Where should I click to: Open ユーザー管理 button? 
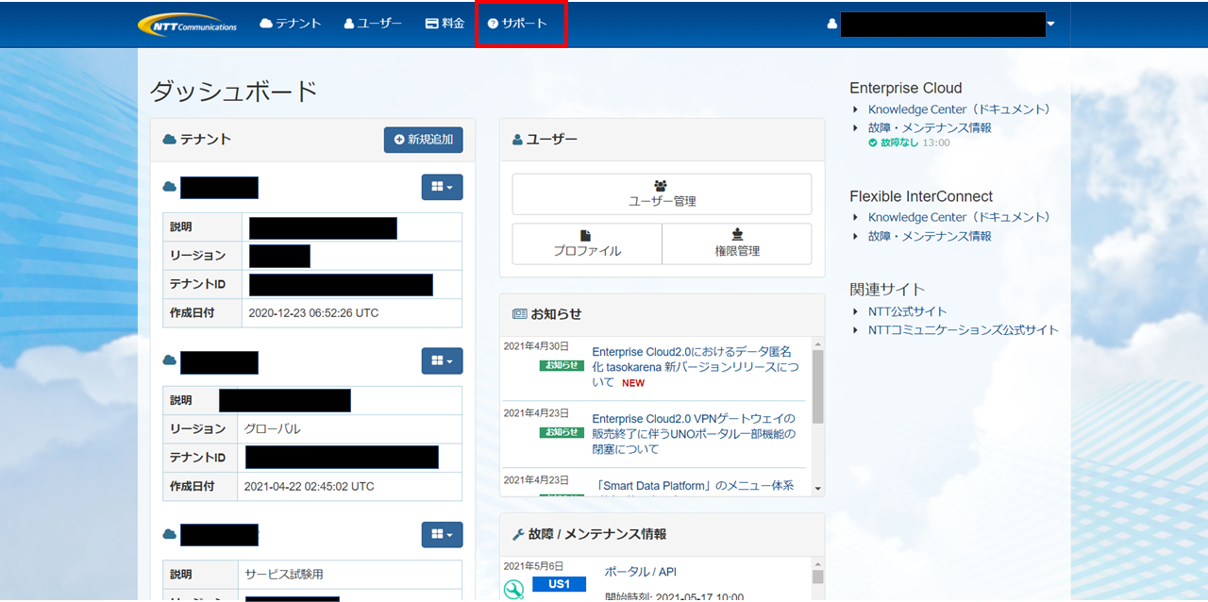coord(662,194)
